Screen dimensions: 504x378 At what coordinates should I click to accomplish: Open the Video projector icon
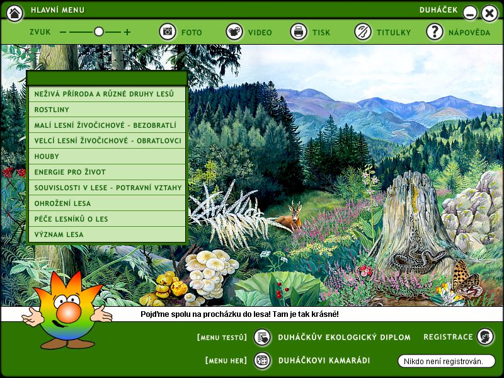pos(234,31)
